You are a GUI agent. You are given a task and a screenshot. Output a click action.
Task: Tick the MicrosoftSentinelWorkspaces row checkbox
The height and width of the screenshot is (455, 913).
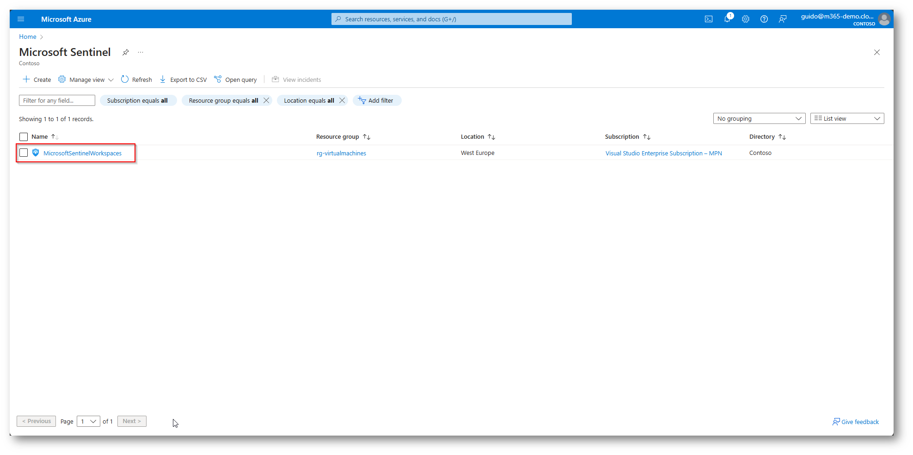24,153
